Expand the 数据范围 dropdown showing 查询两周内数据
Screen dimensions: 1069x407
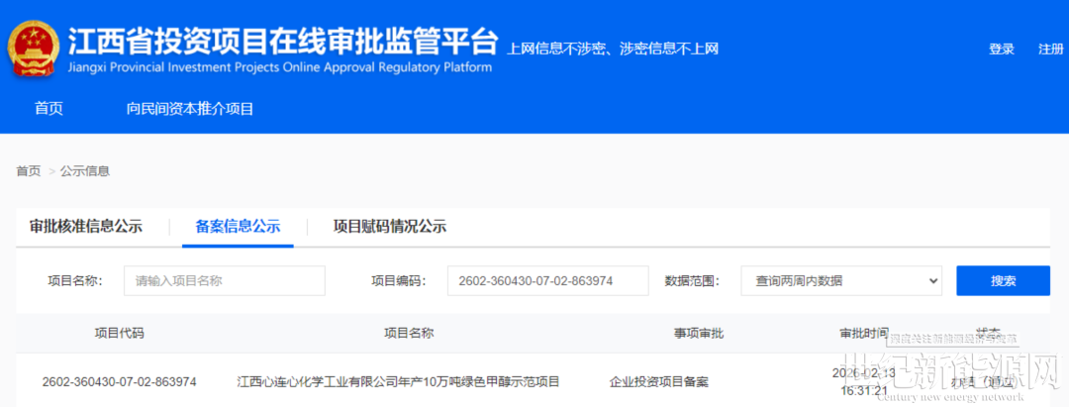[840, 281]
